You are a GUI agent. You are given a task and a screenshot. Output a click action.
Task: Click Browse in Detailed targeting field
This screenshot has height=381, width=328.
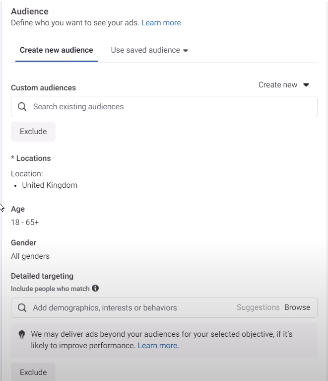297,307
